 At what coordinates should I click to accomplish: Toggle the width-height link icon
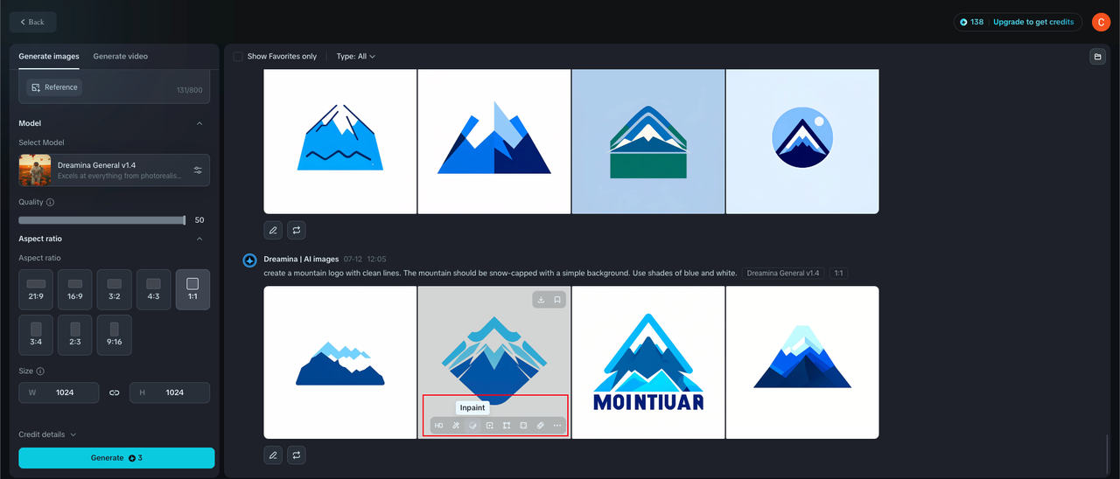coord(114,392)
